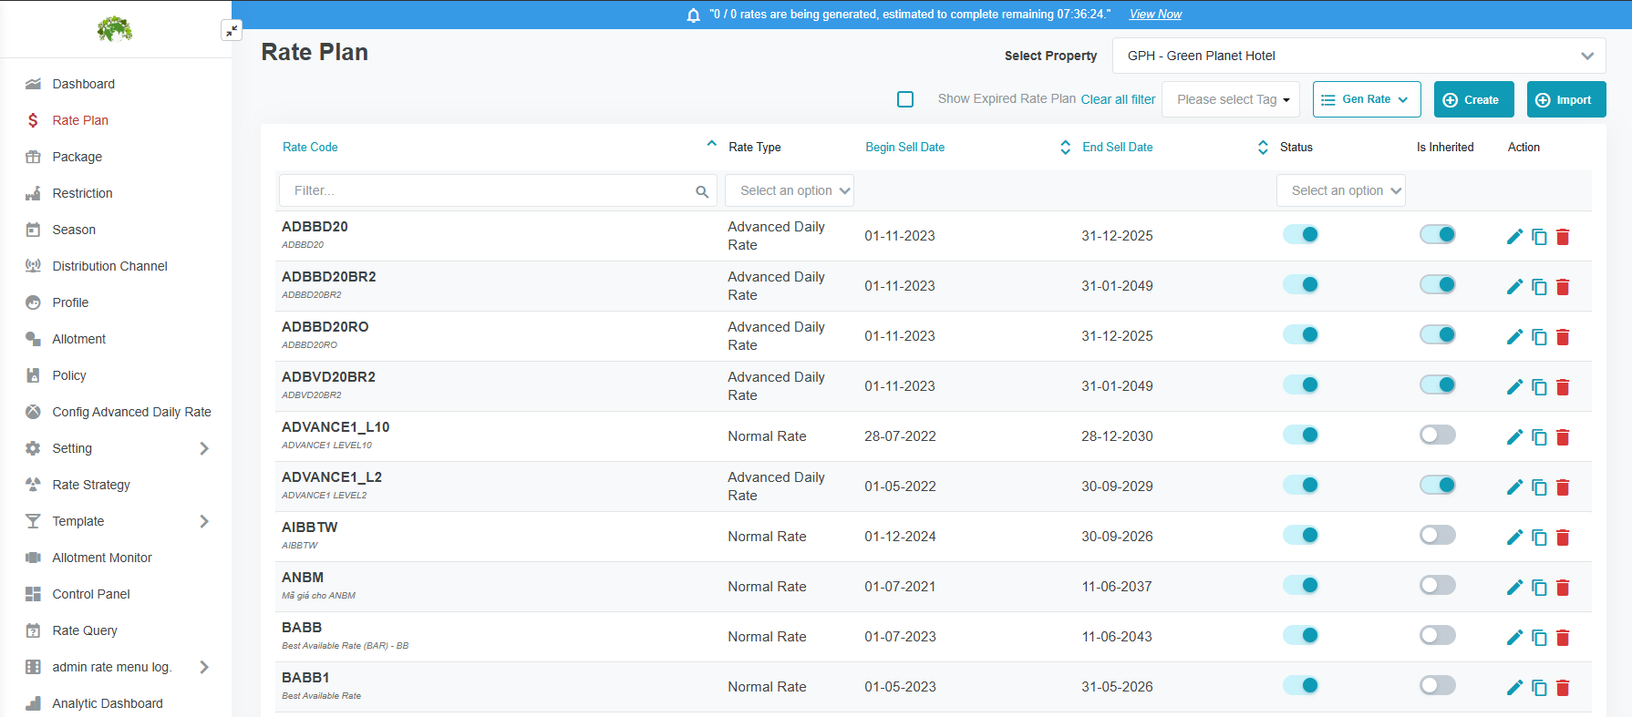The image size is (1632, 717).
Task: Click the search magnifier in Rate Code filter
Action: [x=702, y=191]
